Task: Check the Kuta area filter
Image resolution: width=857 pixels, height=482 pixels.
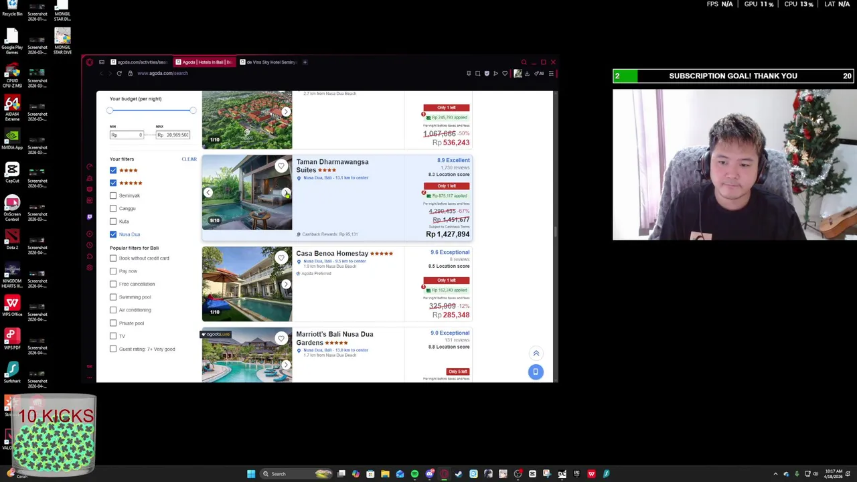Action: click(113, 222)
